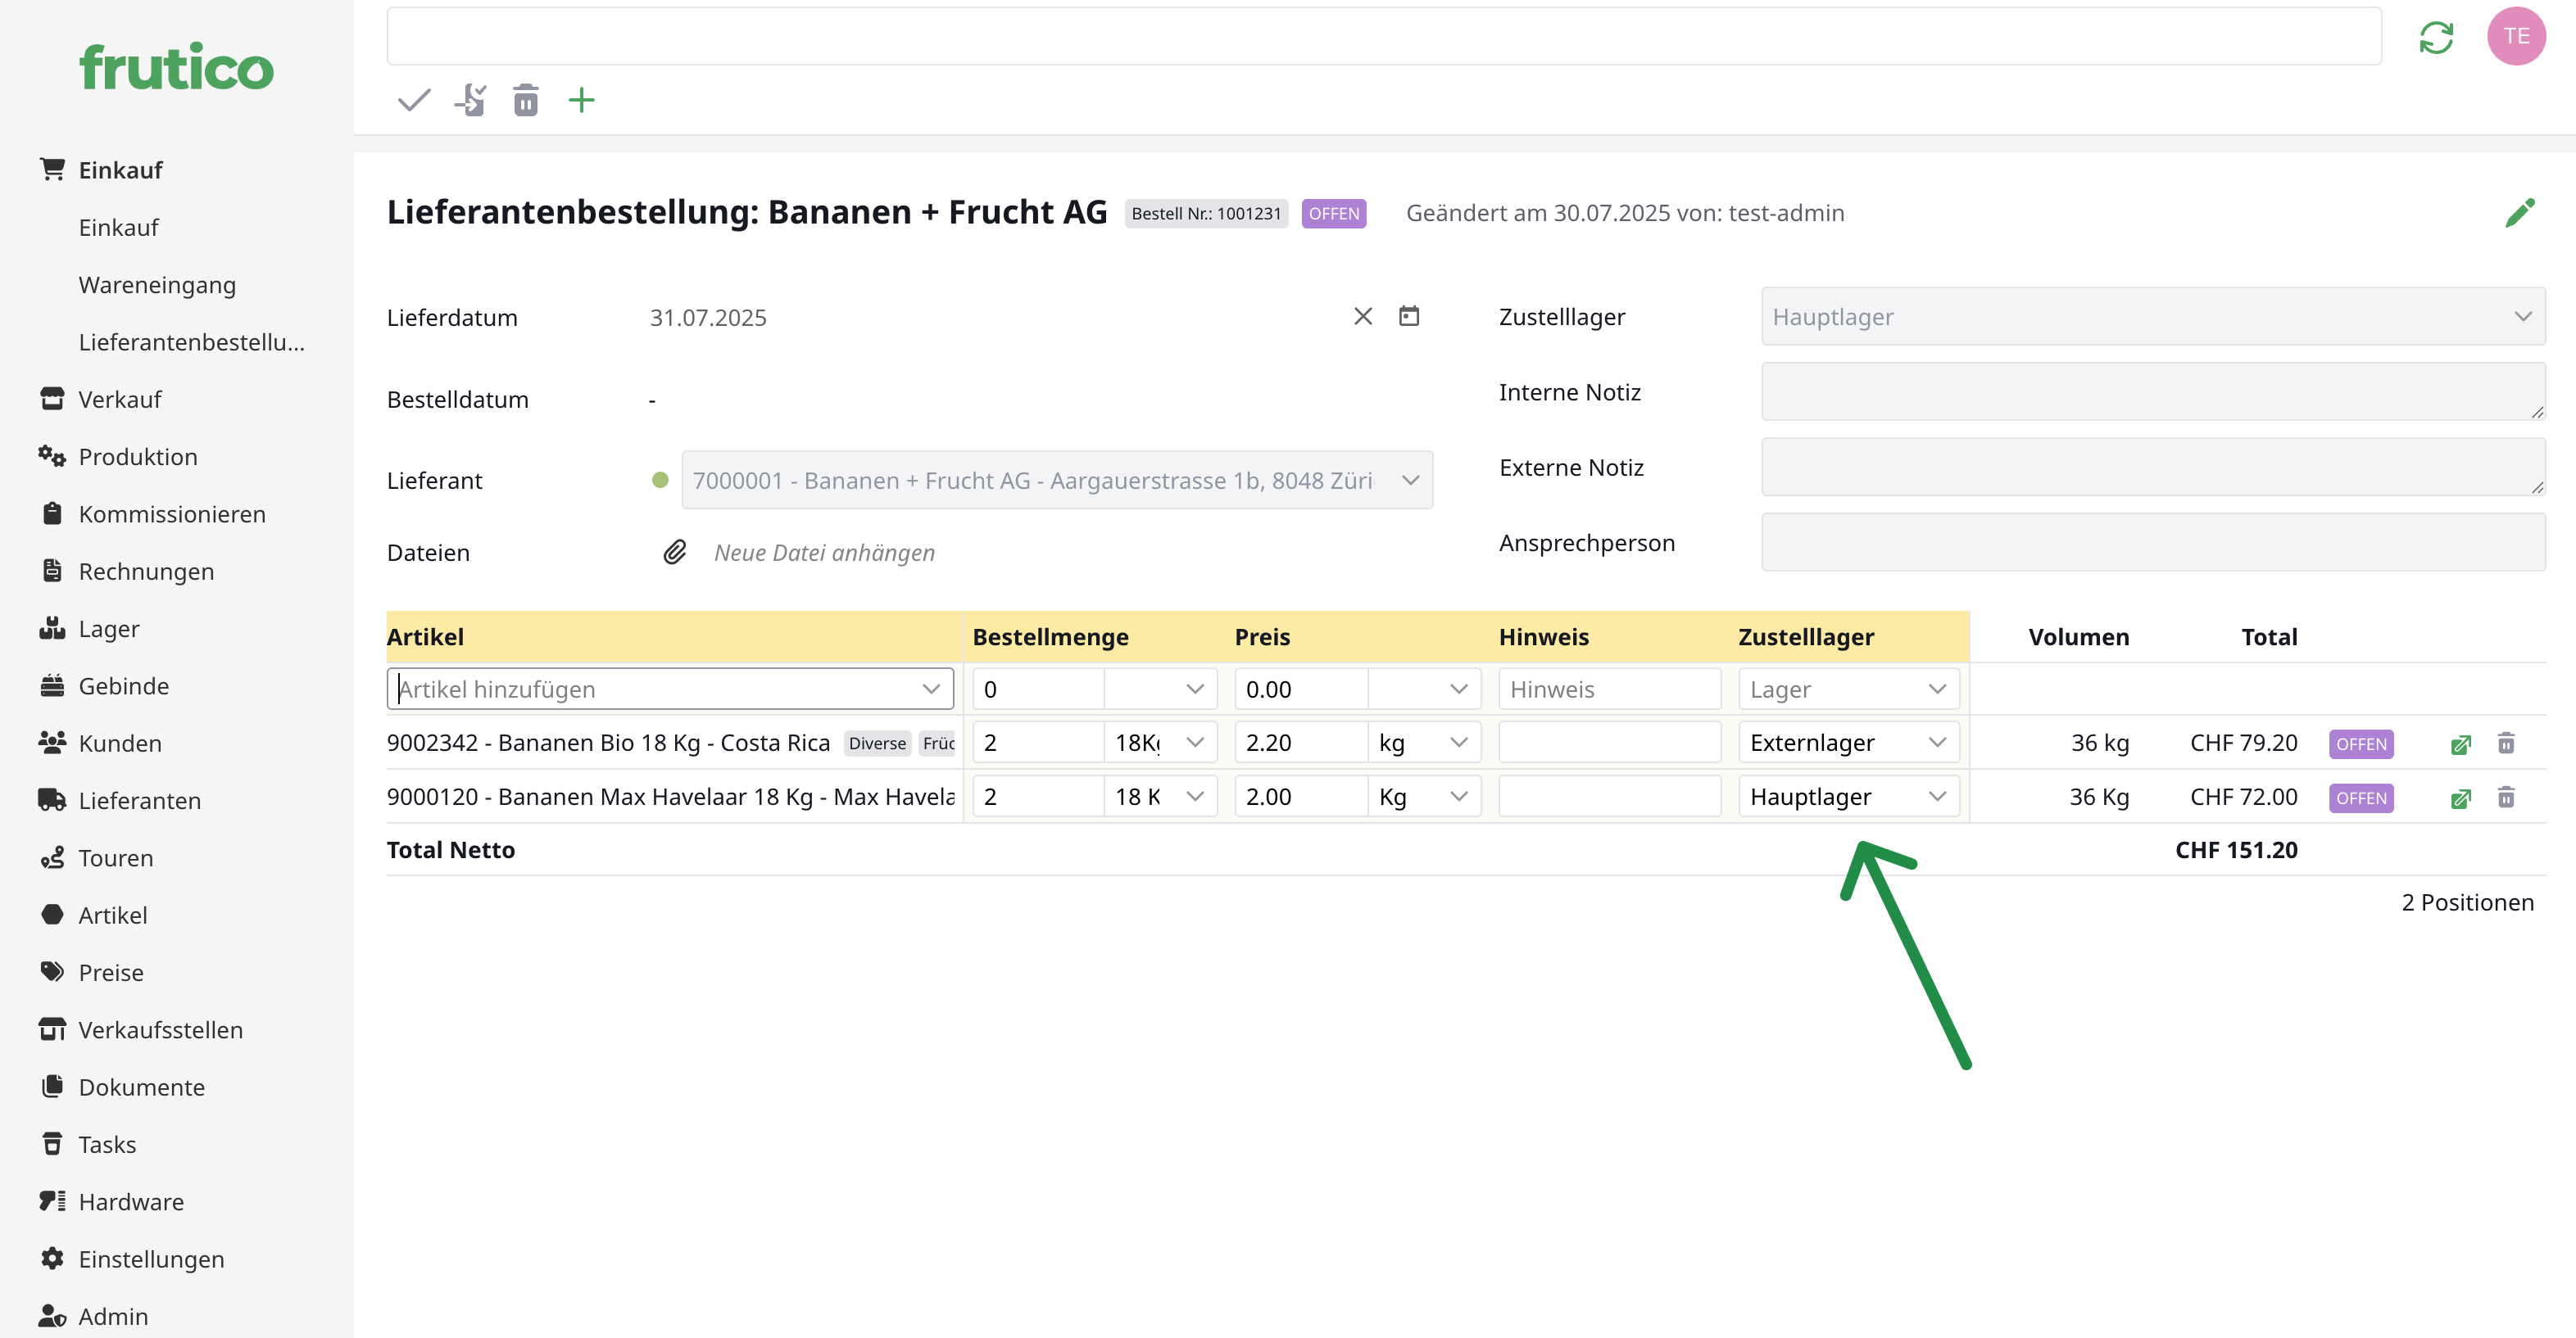Click the green pencil edit icon

click(x=2519, y=213)
